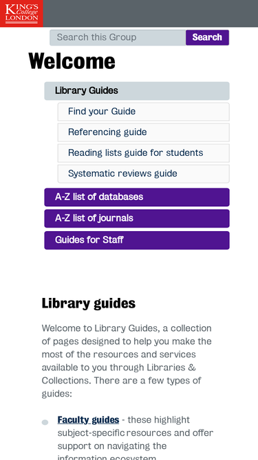
Task: Open the Guides for Staff section
Action: (x=137, y=240)
